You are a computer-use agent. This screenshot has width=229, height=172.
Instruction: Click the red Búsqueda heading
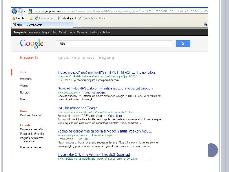29,58
